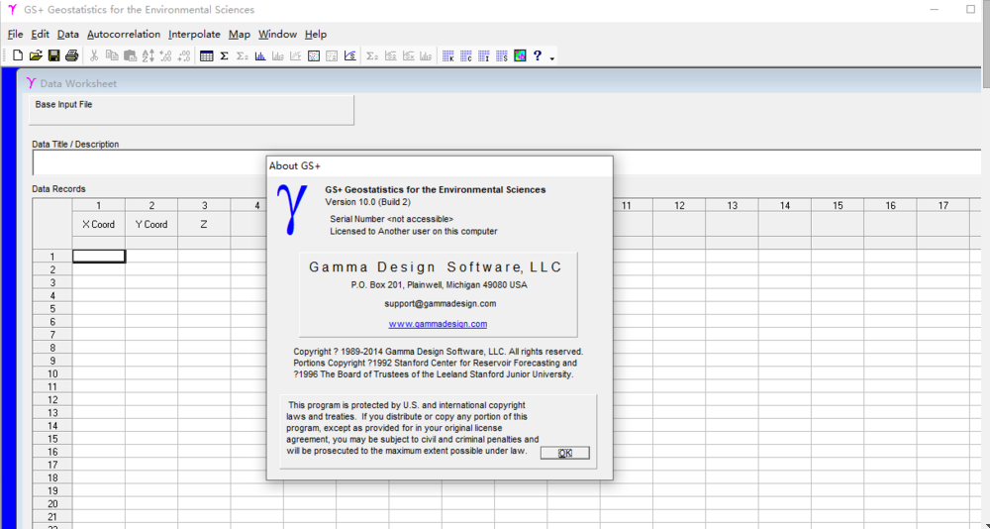Select column number 17 header
Image resolution: width=990 pixels, height=529 pixels.
[x=943, y=205]
